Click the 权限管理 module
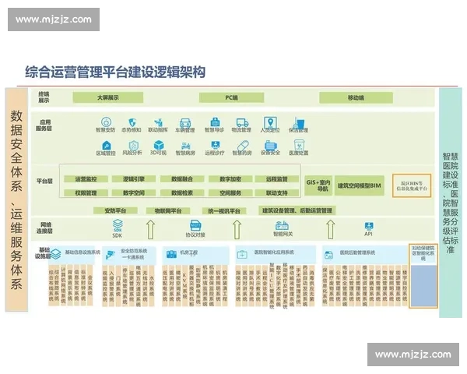The image size is (467, 374). click(86, 193)
